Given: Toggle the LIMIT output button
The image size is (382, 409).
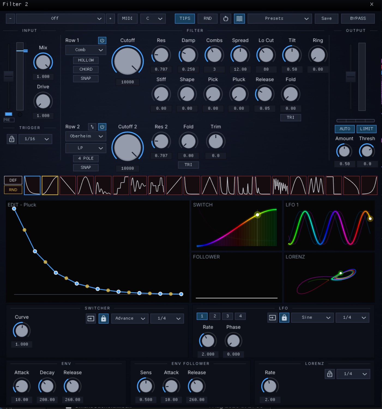Looking at the screenshot, I should [x=366, y=129].
